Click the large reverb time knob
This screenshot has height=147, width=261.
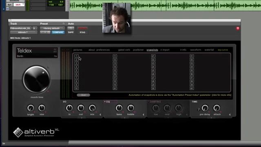(x=37, y=79)
